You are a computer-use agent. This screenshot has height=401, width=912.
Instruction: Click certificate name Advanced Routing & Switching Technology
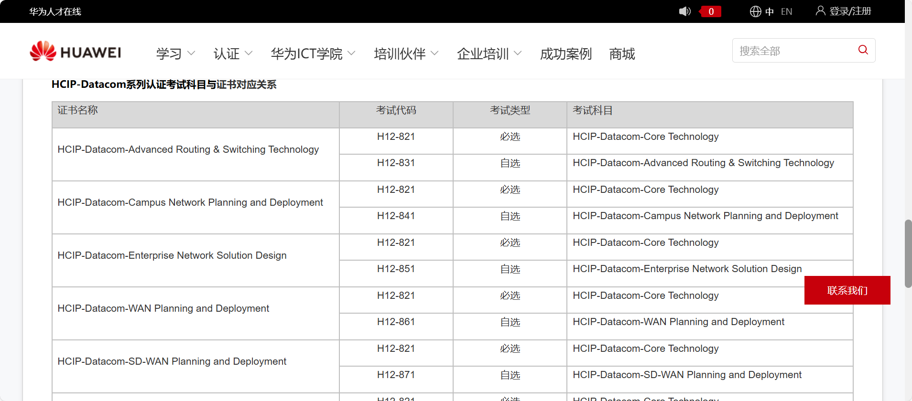(x=188, y=149)
